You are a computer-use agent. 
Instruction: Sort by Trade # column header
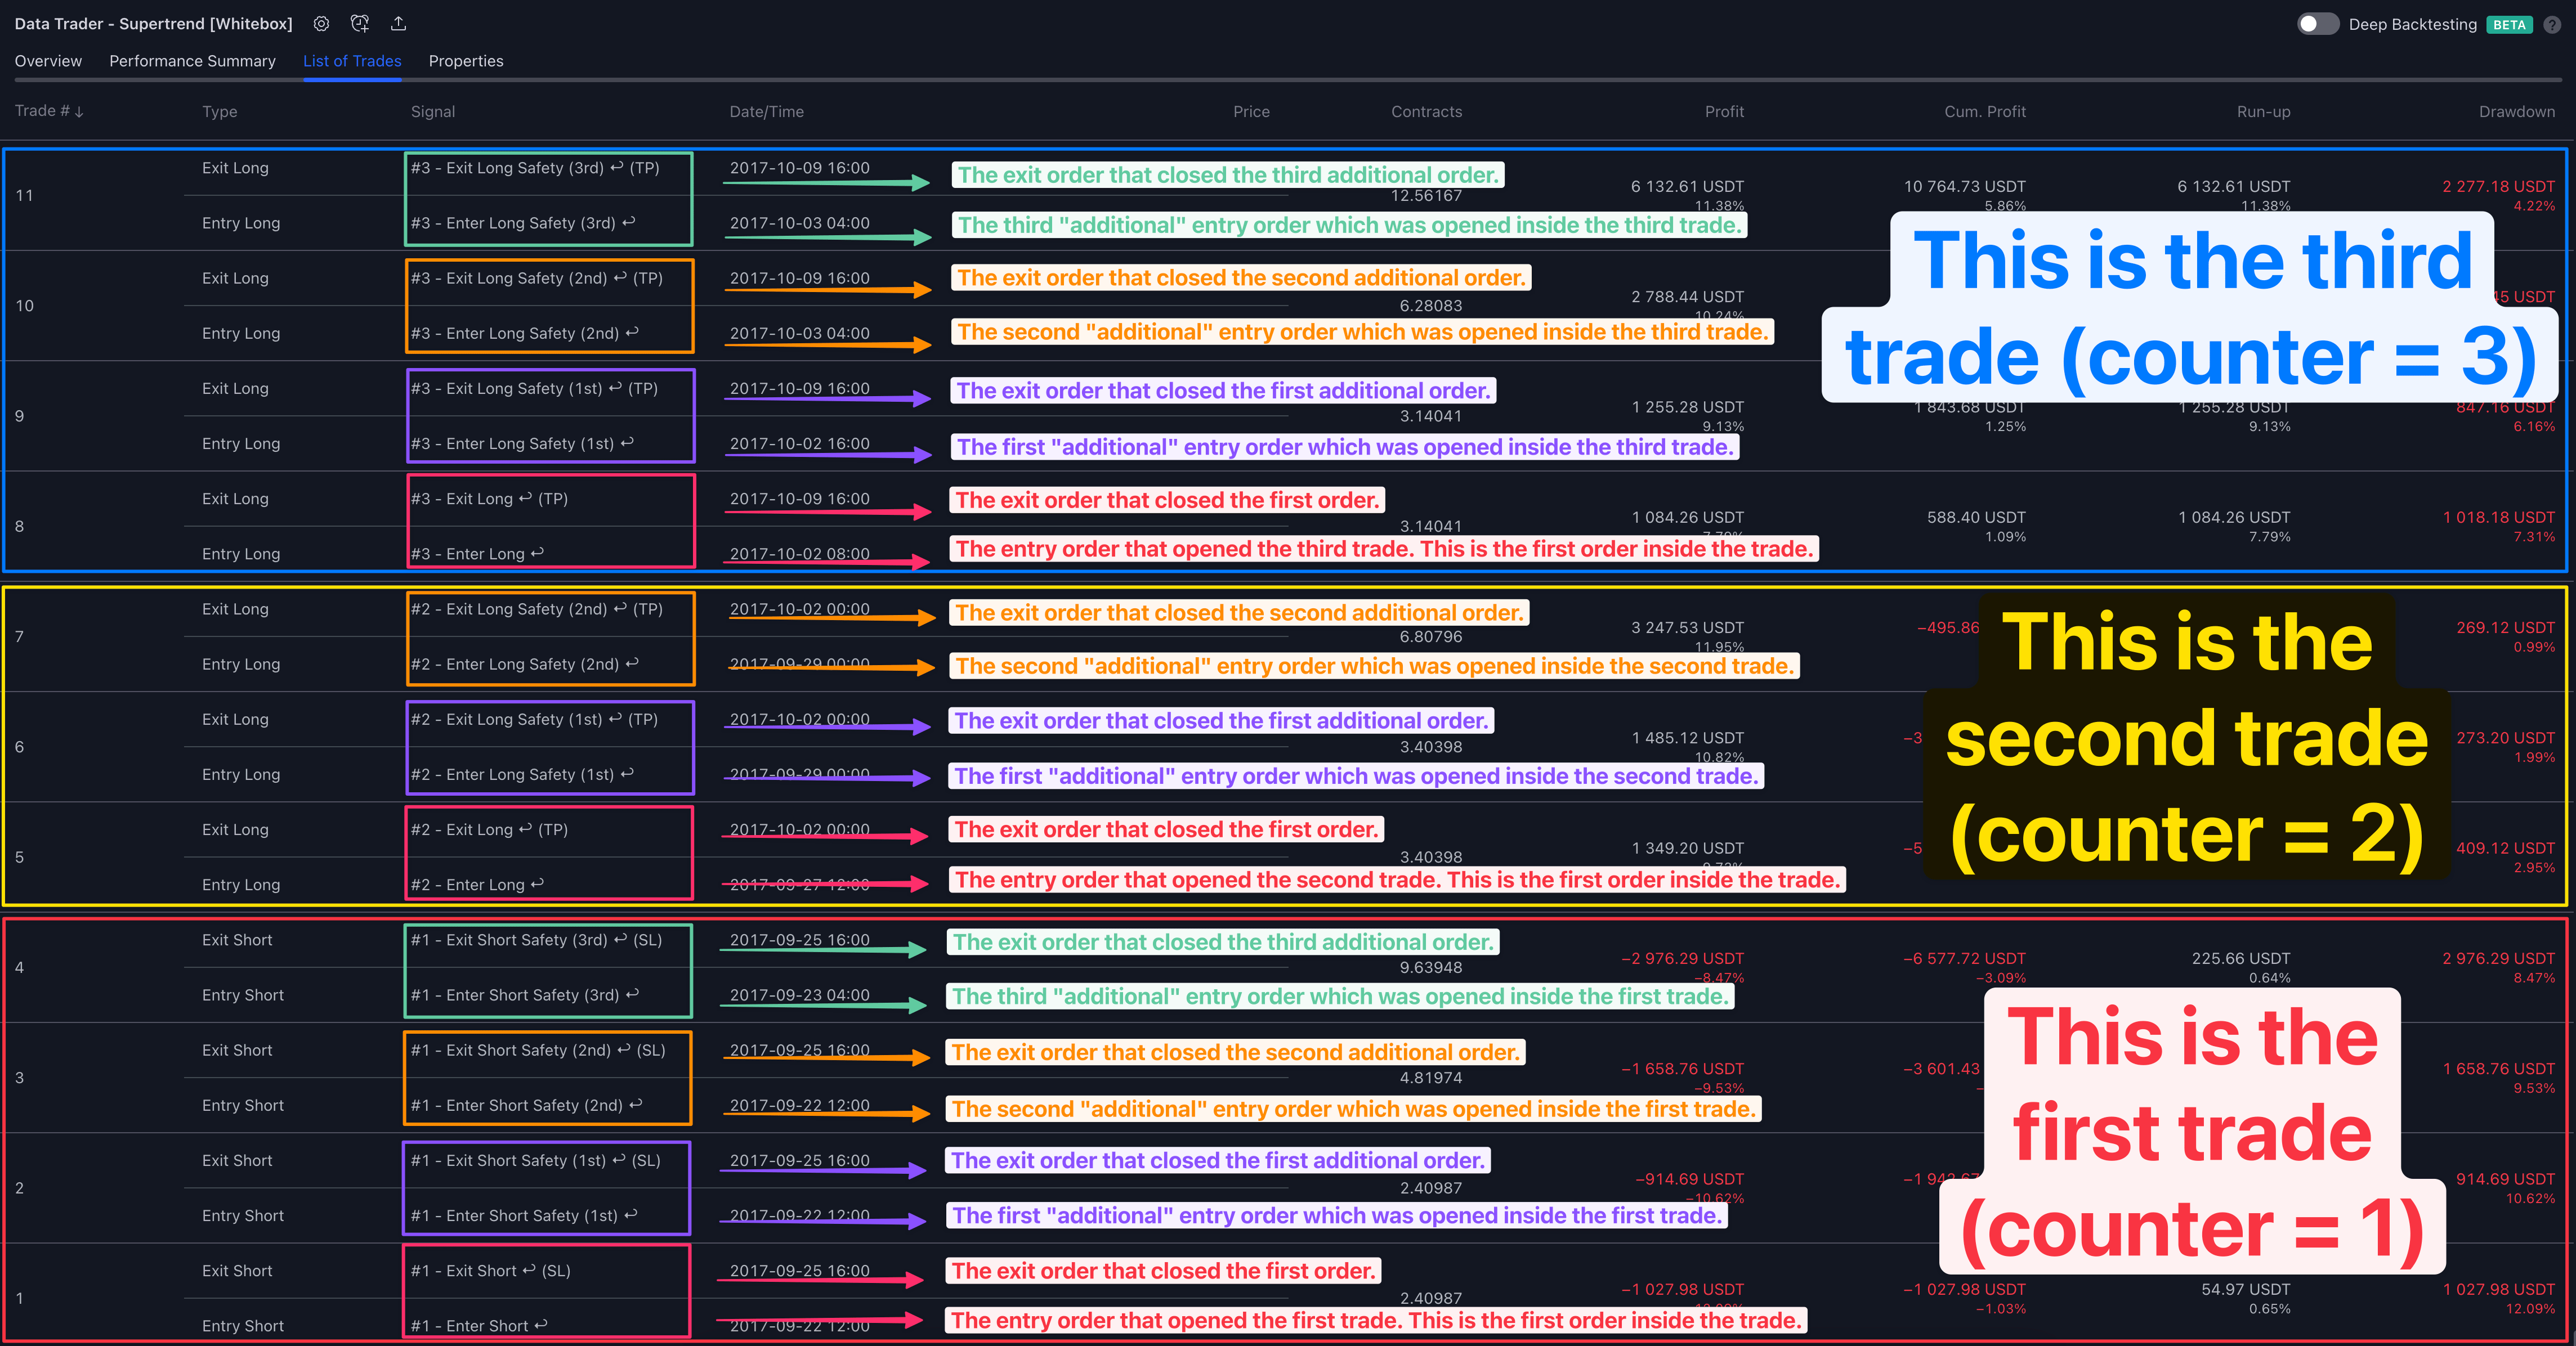pyautogui.click(x=49, y=111)
